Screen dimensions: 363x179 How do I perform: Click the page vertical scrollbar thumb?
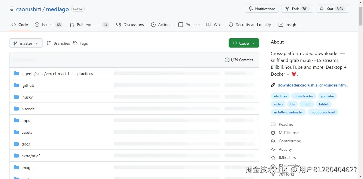pyautogui.click(x=360, y=16)
